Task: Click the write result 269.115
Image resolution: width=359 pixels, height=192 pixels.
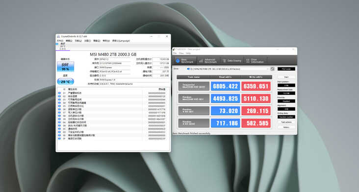Action: 256,111
